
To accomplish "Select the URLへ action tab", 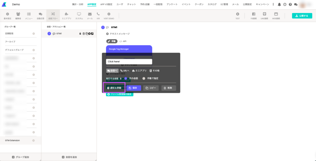I will (x=125, y=71).
